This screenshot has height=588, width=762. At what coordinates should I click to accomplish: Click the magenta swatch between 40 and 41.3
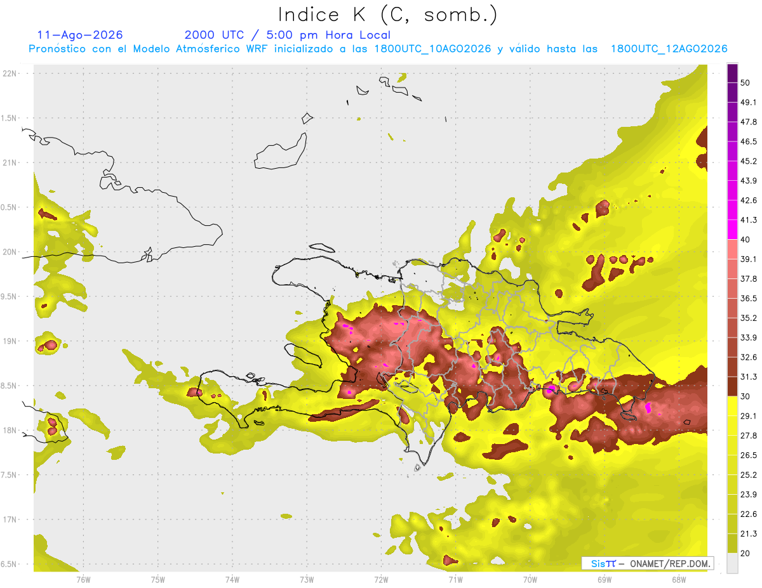[x=732, y=230]
